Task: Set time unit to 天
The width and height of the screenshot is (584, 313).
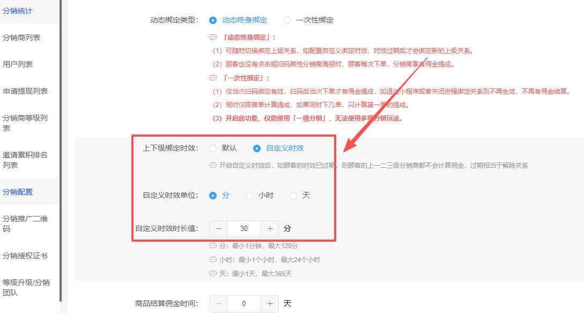Action: (293, 196)
